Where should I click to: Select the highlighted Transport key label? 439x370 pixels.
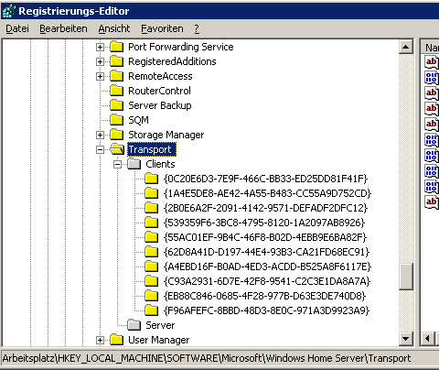point(152,149)
